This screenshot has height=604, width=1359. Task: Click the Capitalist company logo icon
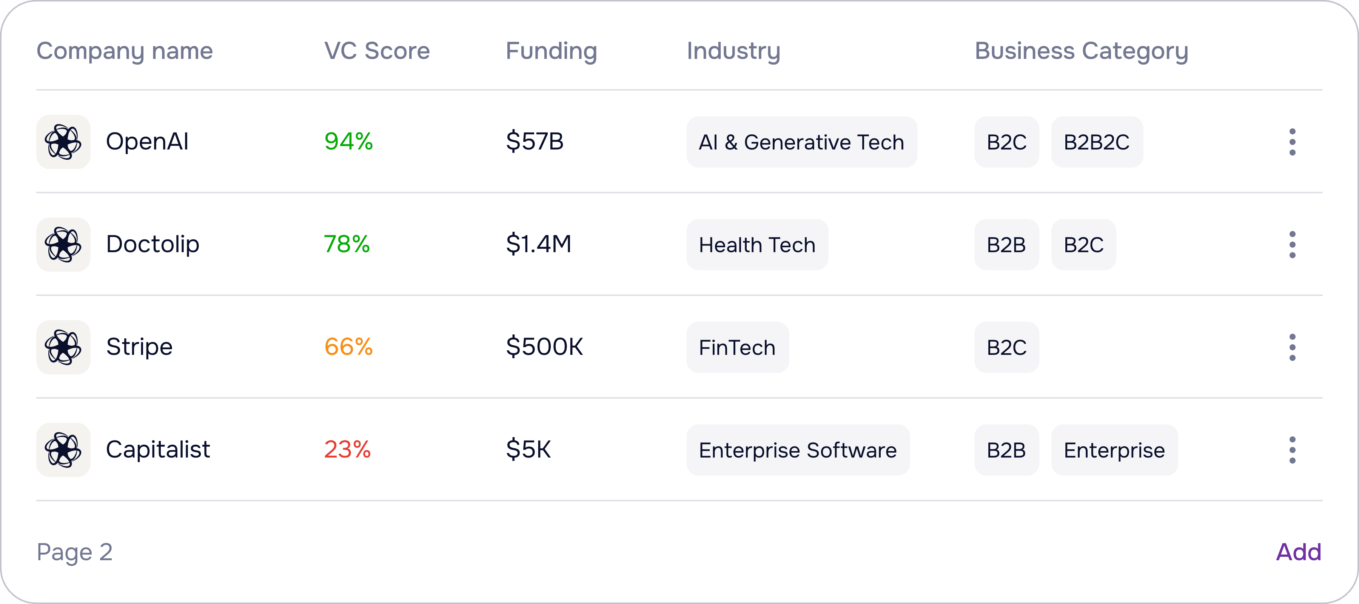pyautogui.click(x=63, y=450)
